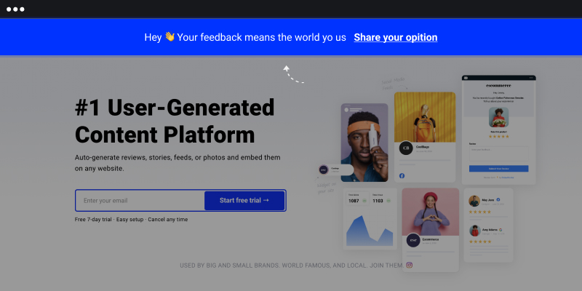The image size is (582, 291).
Task: Open the yellow mannequin CoolBags photo
Action: point(425,115)
